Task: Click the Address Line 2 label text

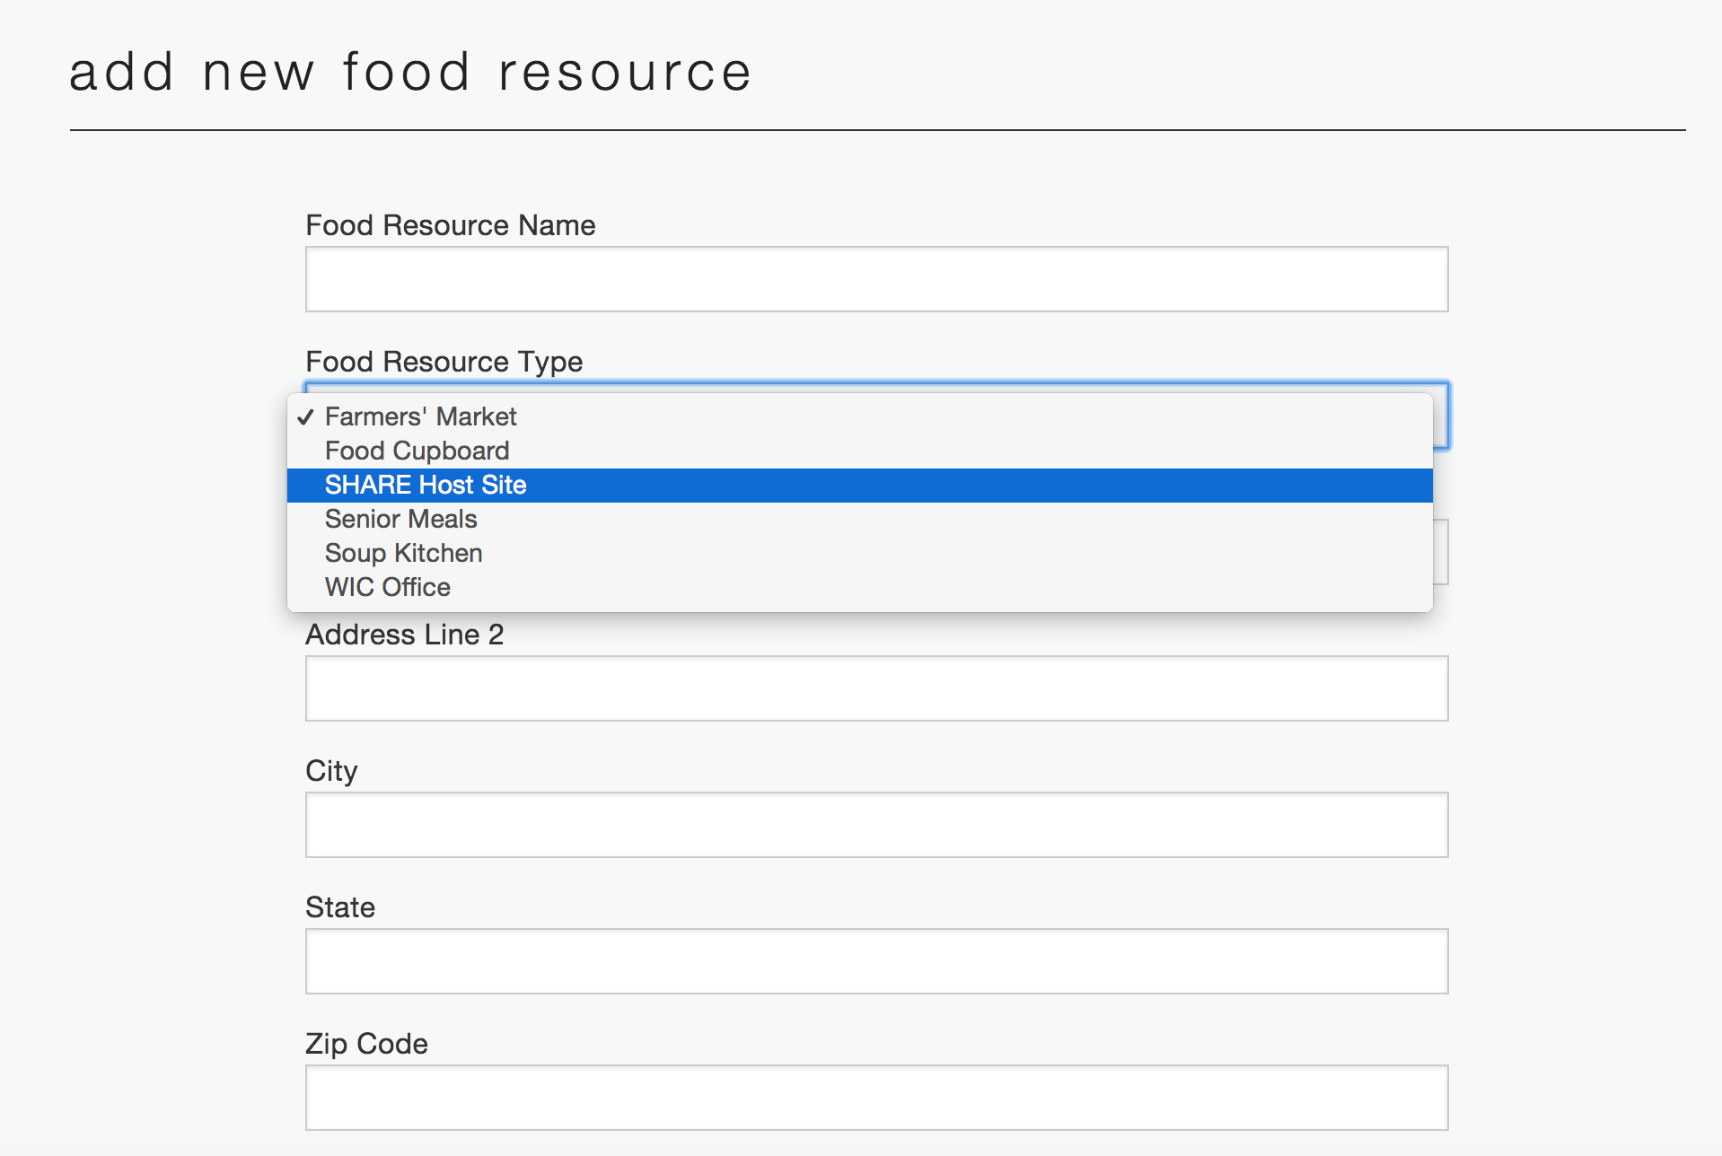Action: (404, 635)
